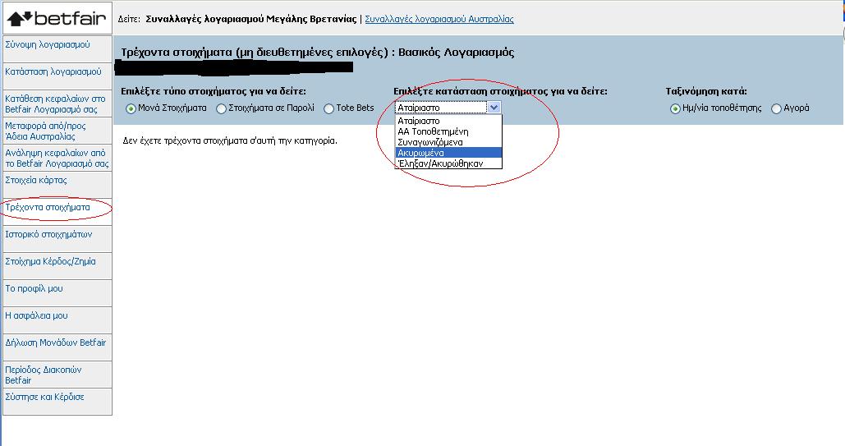Open Ιστορικό στοιχημάτων in the sidebar
Screen dimensions: 845x446
pos(48,234)
